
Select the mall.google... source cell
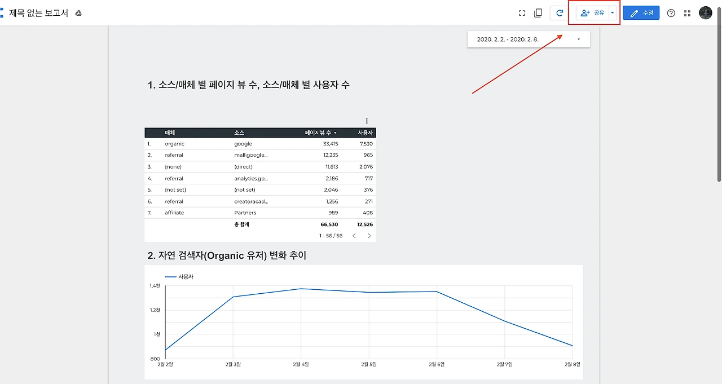coord(251,155)
